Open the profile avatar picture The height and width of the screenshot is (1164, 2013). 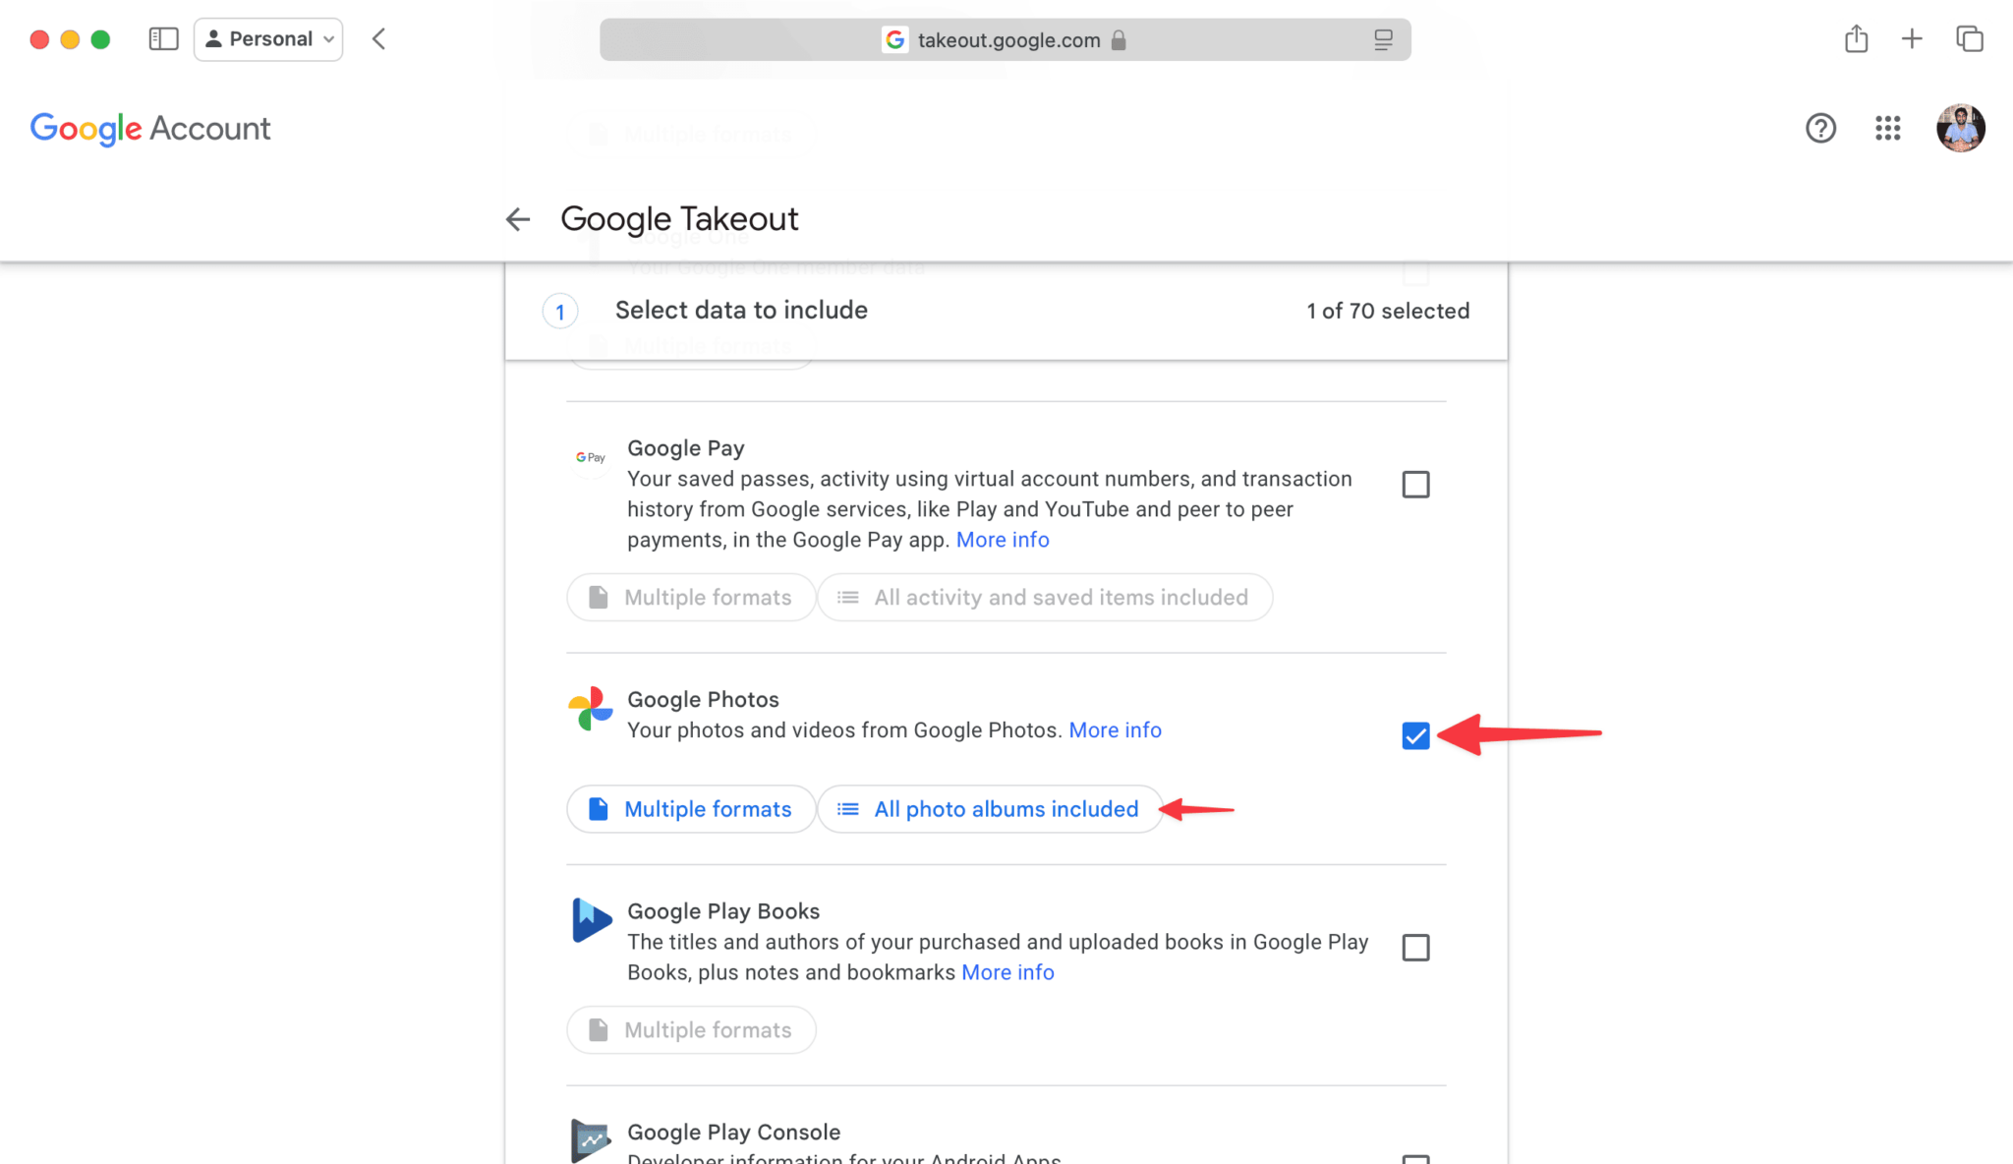point(1960,128)
